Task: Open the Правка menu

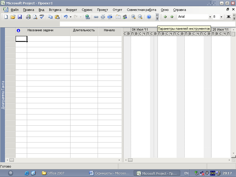Action: tap(28, 10)
